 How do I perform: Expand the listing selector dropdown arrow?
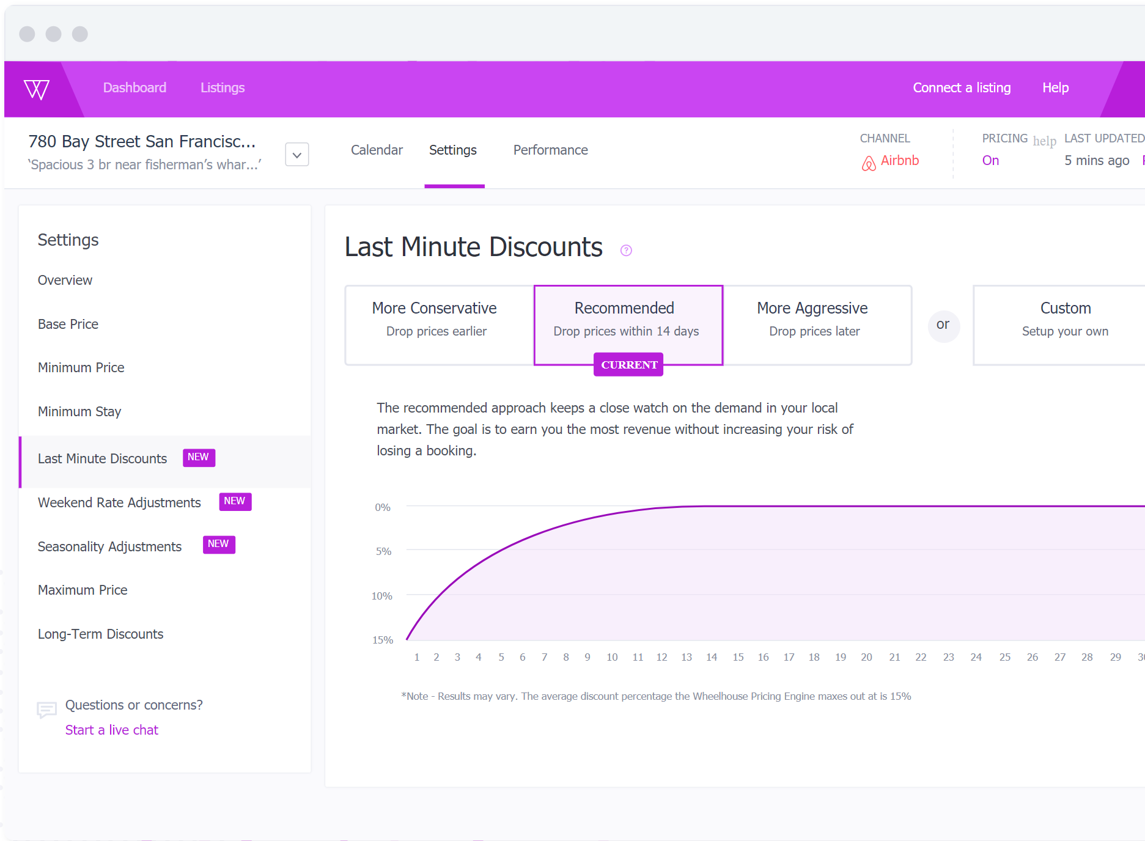[x=297, y=155]
